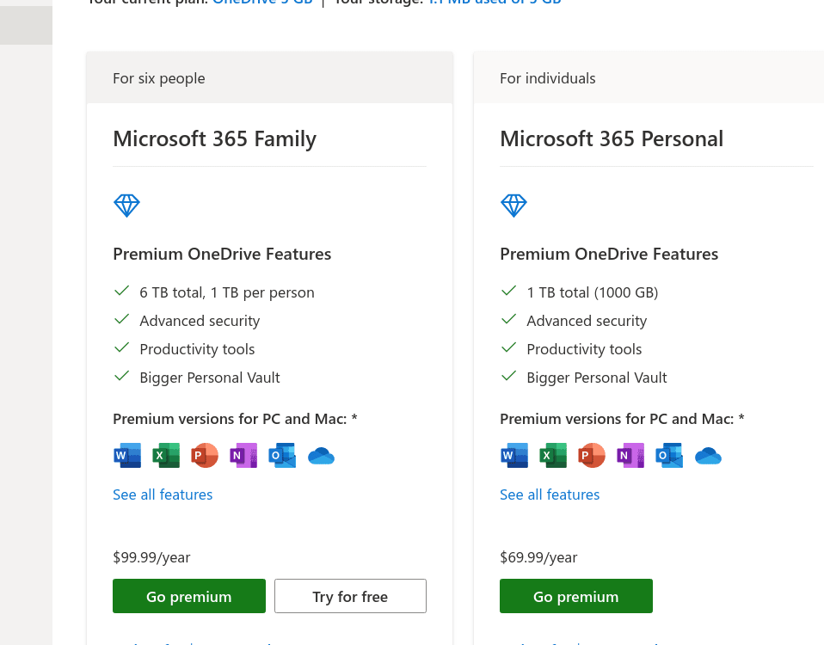The height and width of the screenshot is (645, 824).
Task: Click the OneNote icon in Personal plan
Action: (x=630, y=455)
